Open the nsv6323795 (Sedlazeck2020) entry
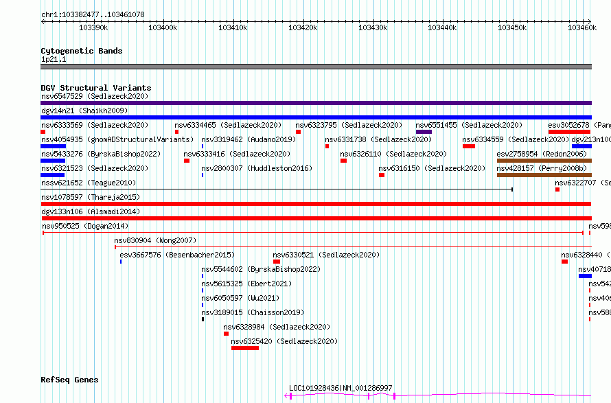611x403 pixels. (349, 125)
